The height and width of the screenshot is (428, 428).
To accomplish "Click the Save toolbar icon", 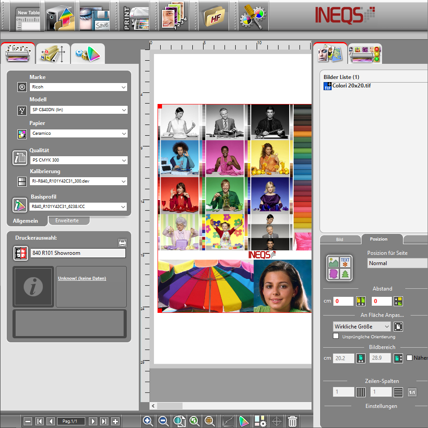I will tap(95, 17).
